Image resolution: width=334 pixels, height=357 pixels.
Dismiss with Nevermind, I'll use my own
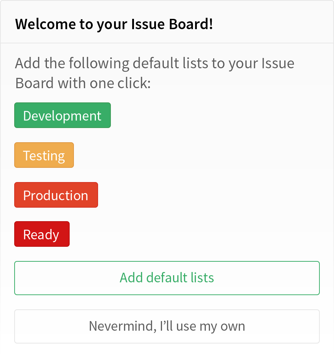[167, 326]
